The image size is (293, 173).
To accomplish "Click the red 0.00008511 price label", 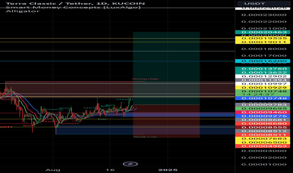I will click(263, 135).
